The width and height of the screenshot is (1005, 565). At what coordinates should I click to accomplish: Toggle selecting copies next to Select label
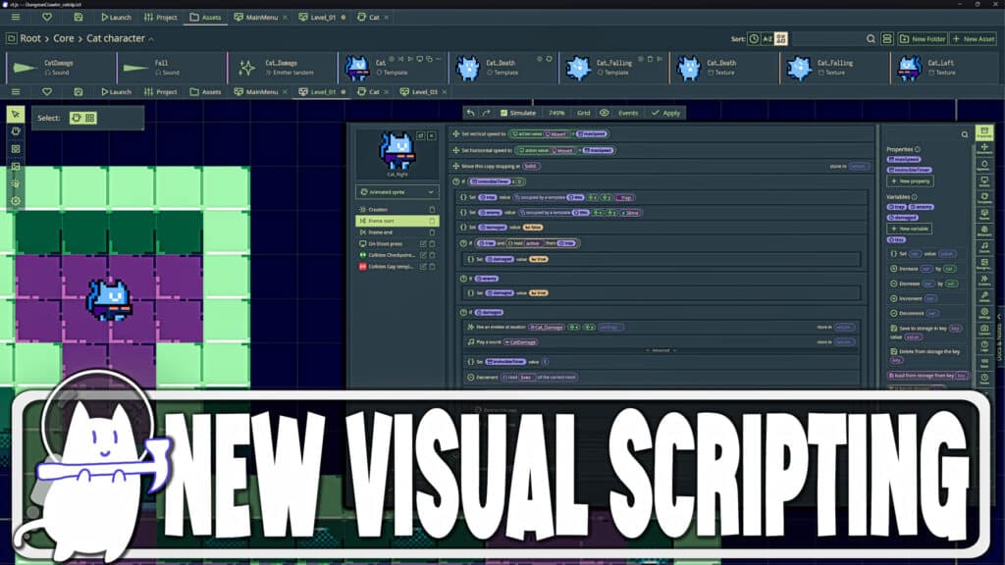pos(77,118)
